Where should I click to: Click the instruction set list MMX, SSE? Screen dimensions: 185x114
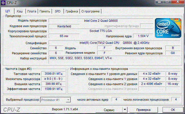(x=115, y=60)
